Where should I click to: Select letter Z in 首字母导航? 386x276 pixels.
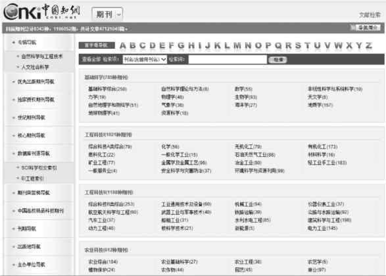(x=368, y=45)
